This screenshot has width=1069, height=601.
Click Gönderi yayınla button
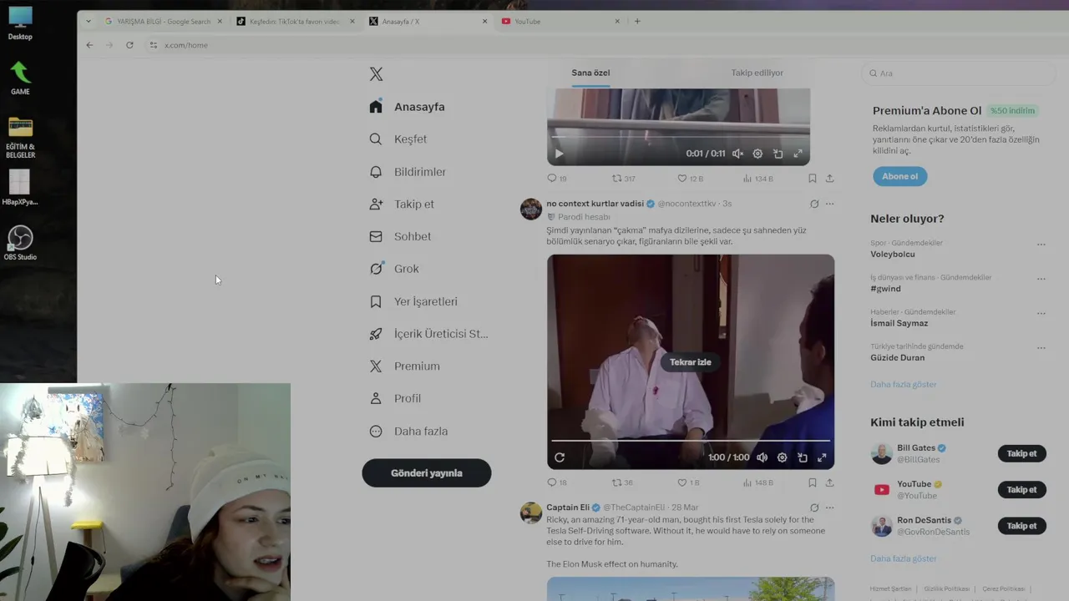coord(427,473)
